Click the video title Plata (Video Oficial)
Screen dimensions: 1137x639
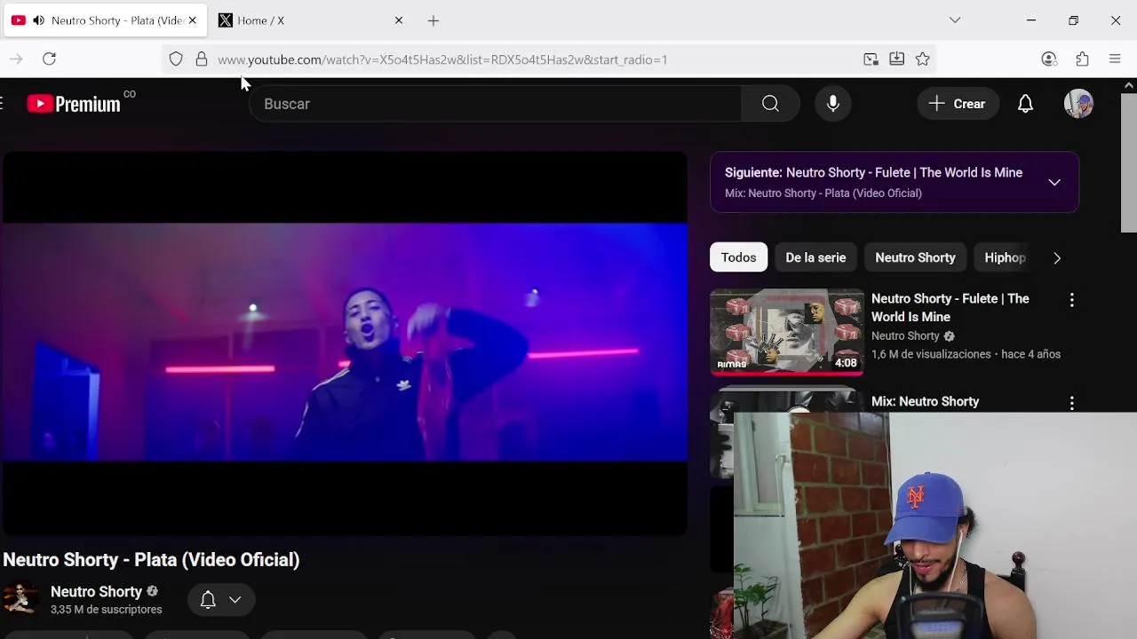[151, 560]
